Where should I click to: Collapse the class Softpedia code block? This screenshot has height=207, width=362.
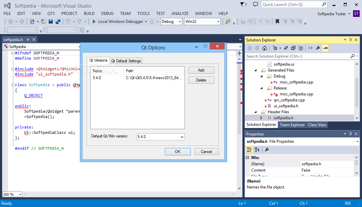[13, 85]
